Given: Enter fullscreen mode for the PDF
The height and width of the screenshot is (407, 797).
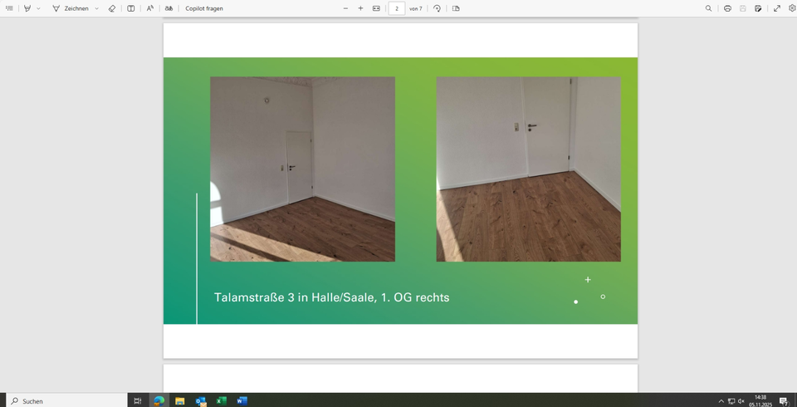Looking at the screenshot, I should coord(777,8).
